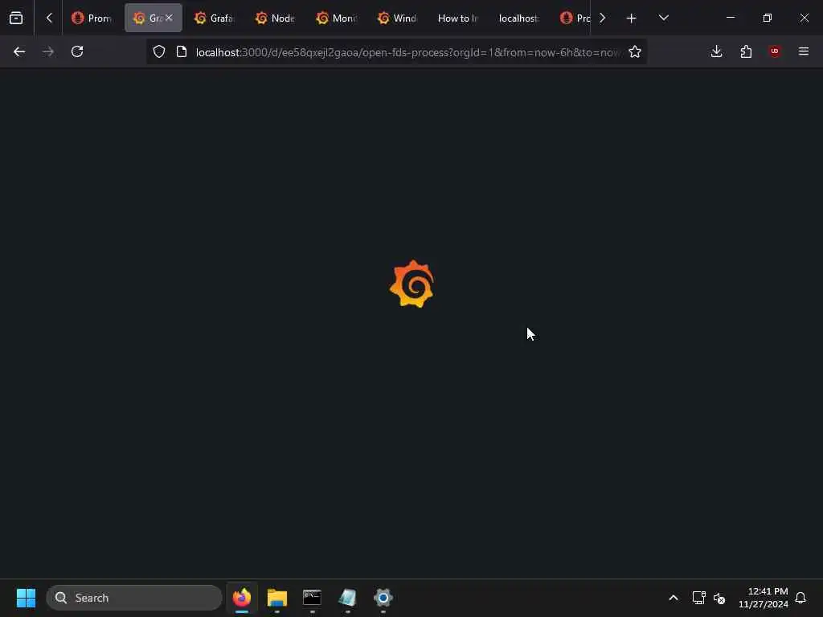The image size is (823, 617).
Task: Open a new tab with plus button
Action: 632,18
